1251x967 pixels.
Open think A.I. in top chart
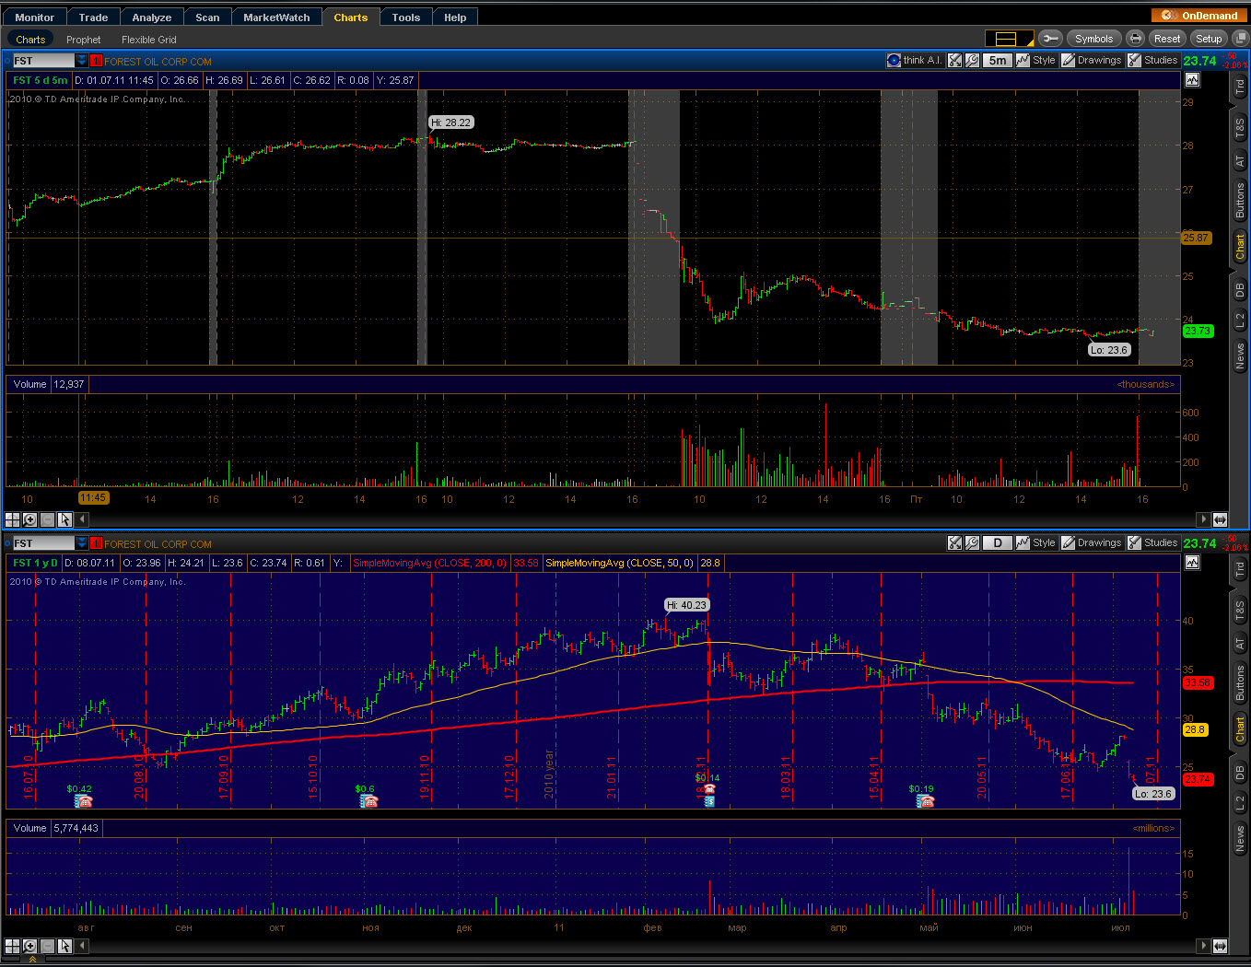pyautogui.click(x=915, y=60)
